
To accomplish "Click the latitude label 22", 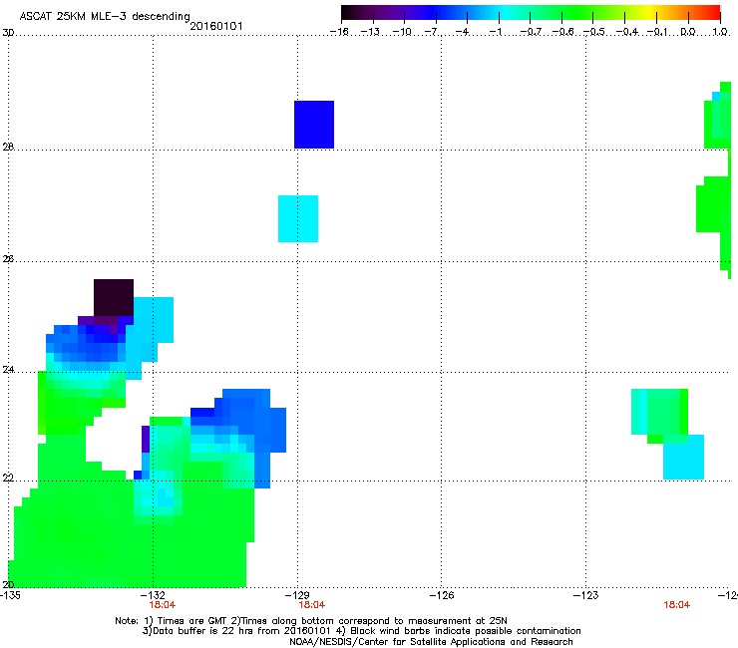I will pos(8,479).
